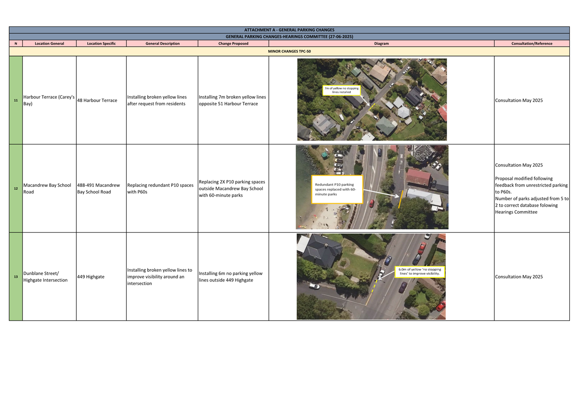Click row number 11 cell

click(16, 100)
